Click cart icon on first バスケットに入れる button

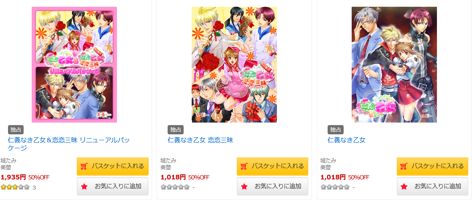coord(84,166)
